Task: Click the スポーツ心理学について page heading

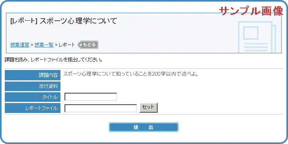Action: (x=78, y=21)
